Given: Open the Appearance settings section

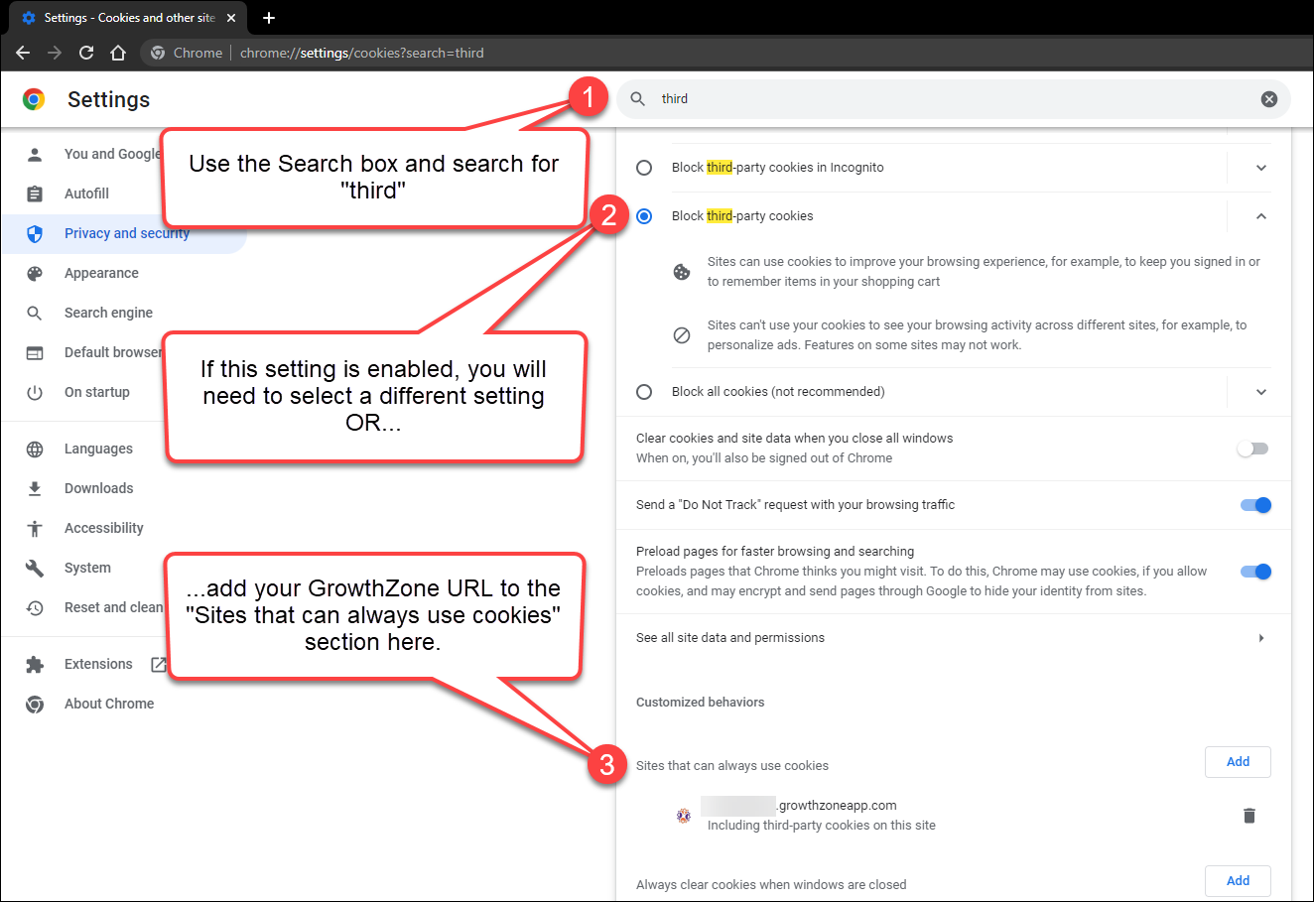Looking at the screenshot, I should pos(101,273).
